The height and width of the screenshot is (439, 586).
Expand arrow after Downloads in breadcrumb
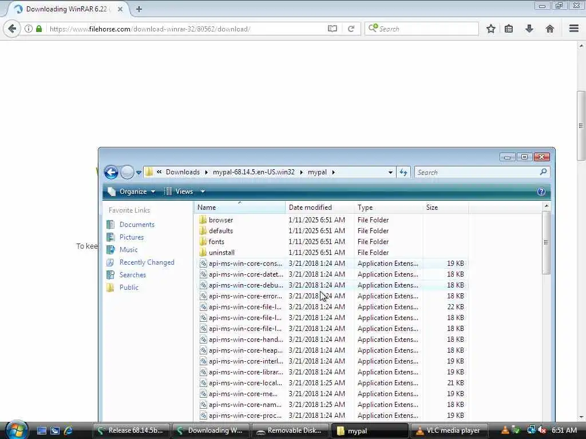tap(206, 172)
